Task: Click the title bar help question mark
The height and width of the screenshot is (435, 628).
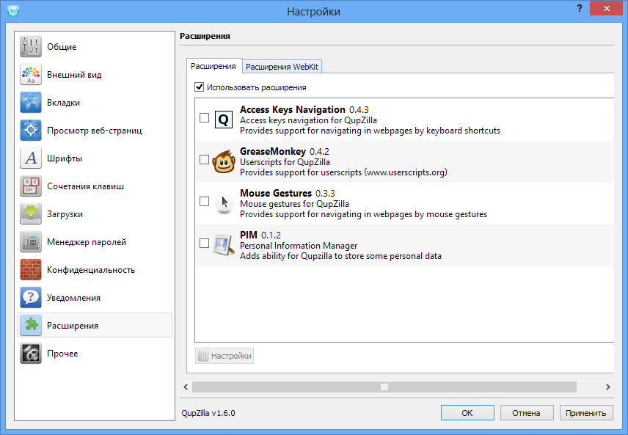Action: coord(579,8)
